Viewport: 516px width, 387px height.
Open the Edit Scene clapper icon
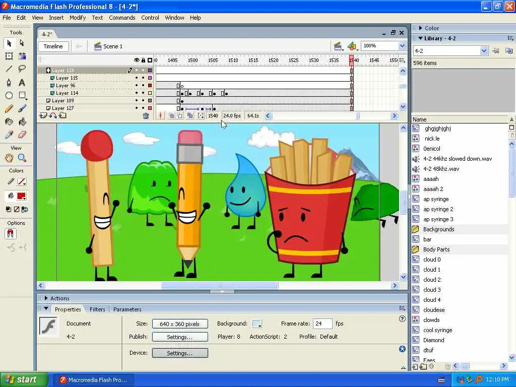(338, 46)
